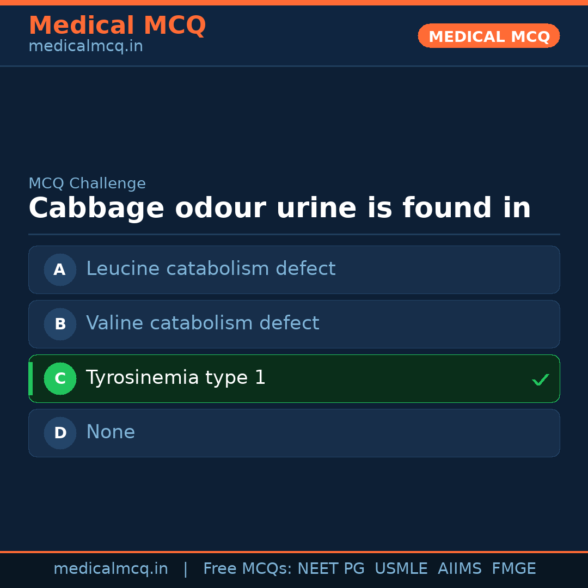The image size is (588, 588).
Task: Select option Valine catabolism defect
Action: [203, 323]
